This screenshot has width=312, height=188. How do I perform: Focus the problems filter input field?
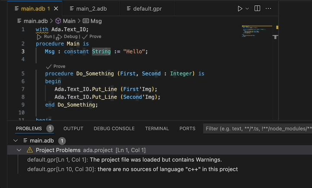click(x=258, y=129)
